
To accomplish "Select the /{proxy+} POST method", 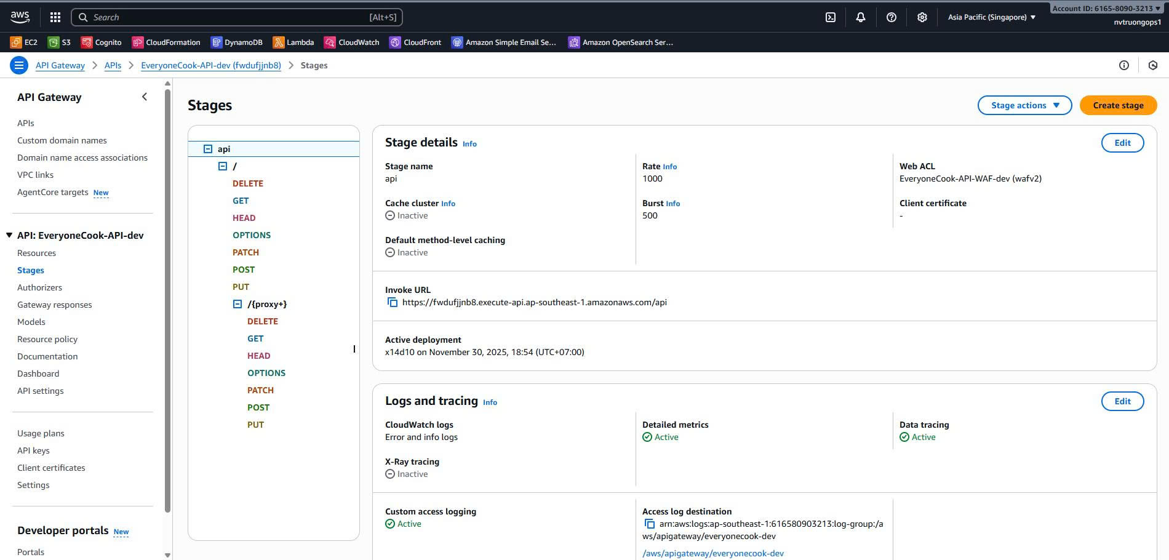I will [258, 407].
